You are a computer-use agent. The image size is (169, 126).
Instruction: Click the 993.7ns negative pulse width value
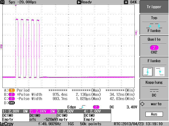tap(60, 99)
